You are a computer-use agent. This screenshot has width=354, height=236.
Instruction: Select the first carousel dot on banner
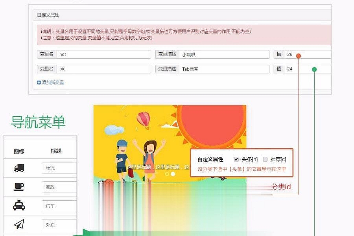(167, 174)
